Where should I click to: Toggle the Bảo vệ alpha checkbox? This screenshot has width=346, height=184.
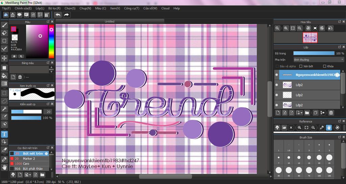pyautogui.click(x=277, y=66)
